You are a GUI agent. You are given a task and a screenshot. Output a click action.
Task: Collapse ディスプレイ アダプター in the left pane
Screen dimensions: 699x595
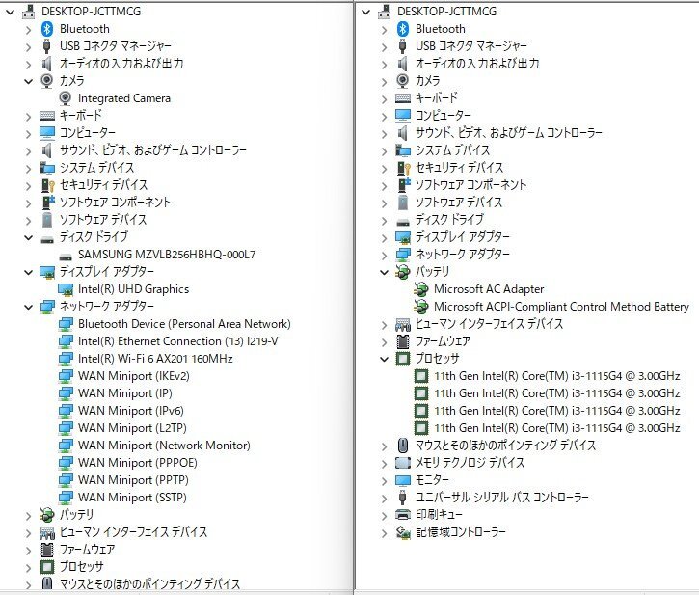[x=29, y=272]
